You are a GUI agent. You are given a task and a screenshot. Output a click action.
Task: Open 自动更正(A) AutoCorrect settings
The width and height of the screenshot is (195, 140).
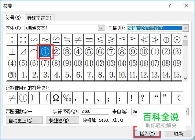click(x=24, y=120)
